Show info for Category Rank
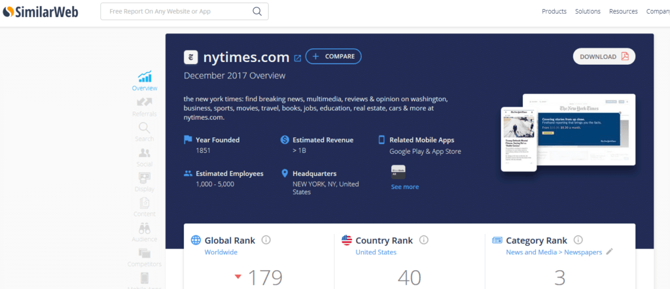The width and height of the screenshot is (670, 289). point(578,240)
